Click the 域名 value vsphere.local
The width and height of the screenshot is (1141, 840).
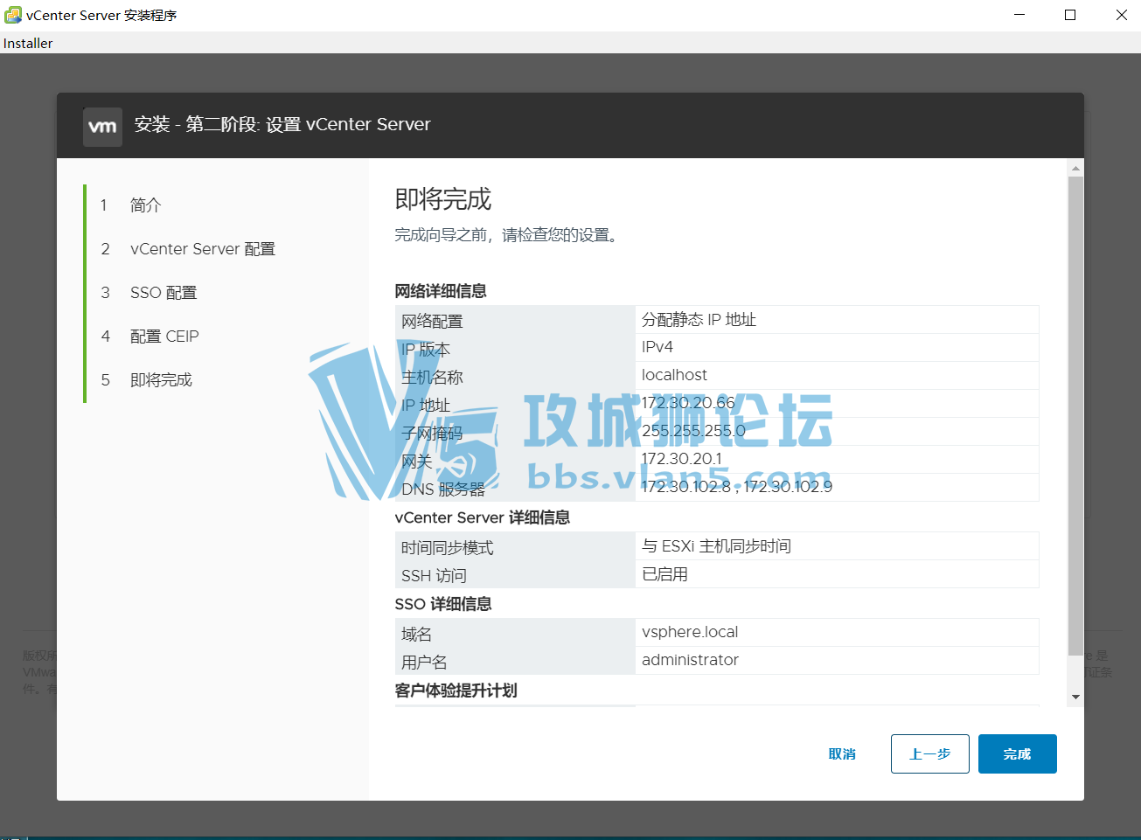pyautogui.click(x=692, y=632)
